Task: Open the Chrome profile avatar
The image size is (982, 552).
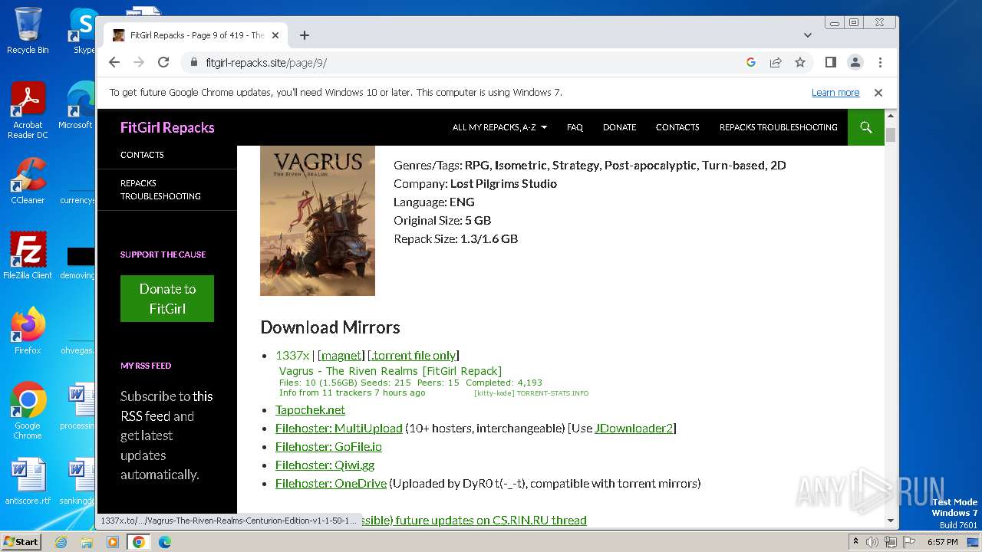Action: pyautogui.click(x=855, y=63)
